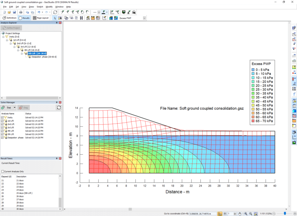Uncheck the Dissipation phase analysis checkbox
This screenshot has height=216, width=297.
click(2, 138)
